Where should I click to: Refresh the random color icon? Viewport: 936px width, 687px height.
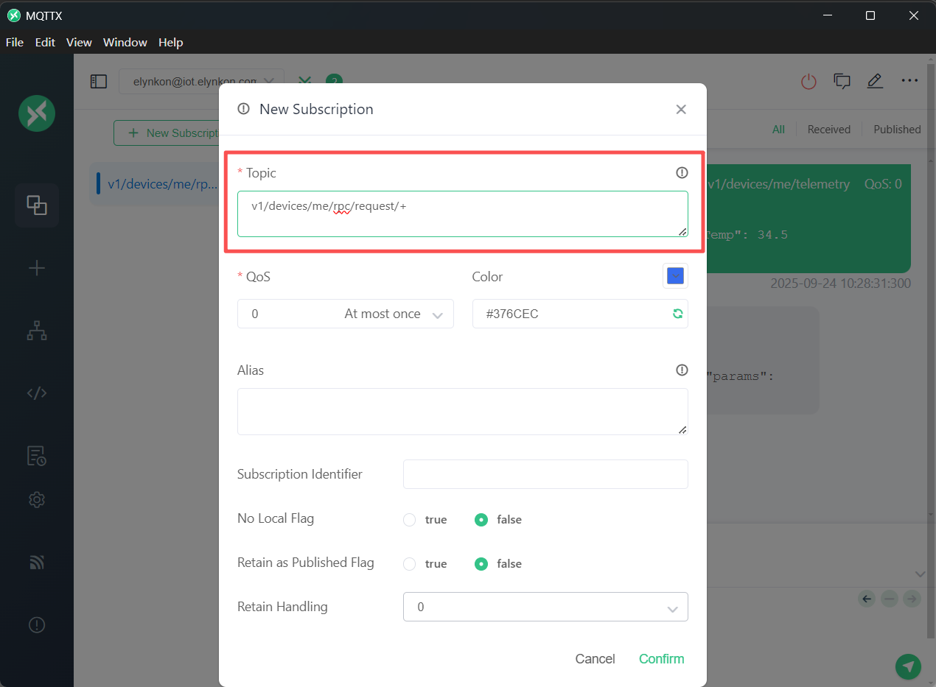click(x=677, y=314)
